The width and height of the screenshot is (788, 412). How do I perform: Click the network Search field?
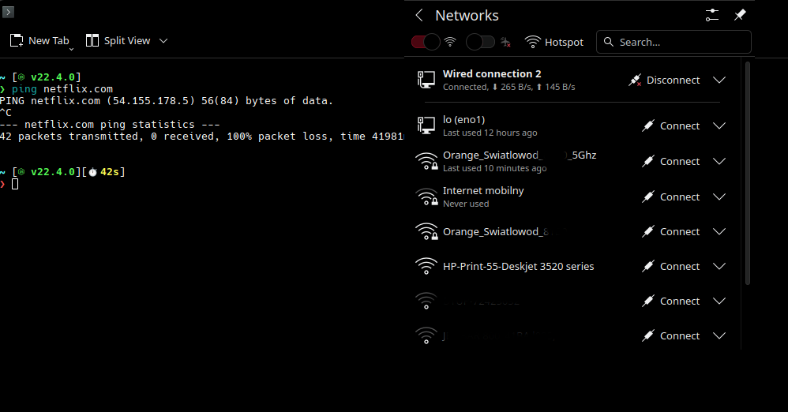679,42
